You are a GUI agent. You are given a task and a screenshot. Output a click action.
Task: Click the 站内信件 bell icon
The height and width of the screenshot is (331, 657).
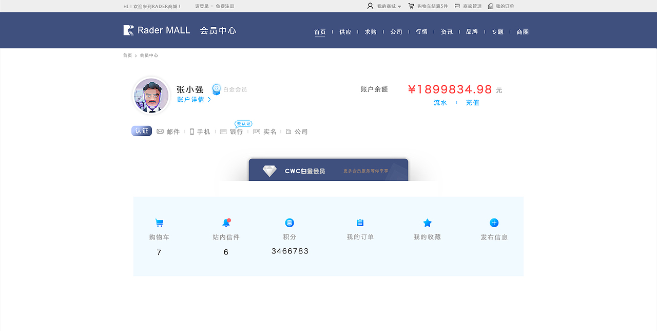pyautogui.click(x=226, y=223)
